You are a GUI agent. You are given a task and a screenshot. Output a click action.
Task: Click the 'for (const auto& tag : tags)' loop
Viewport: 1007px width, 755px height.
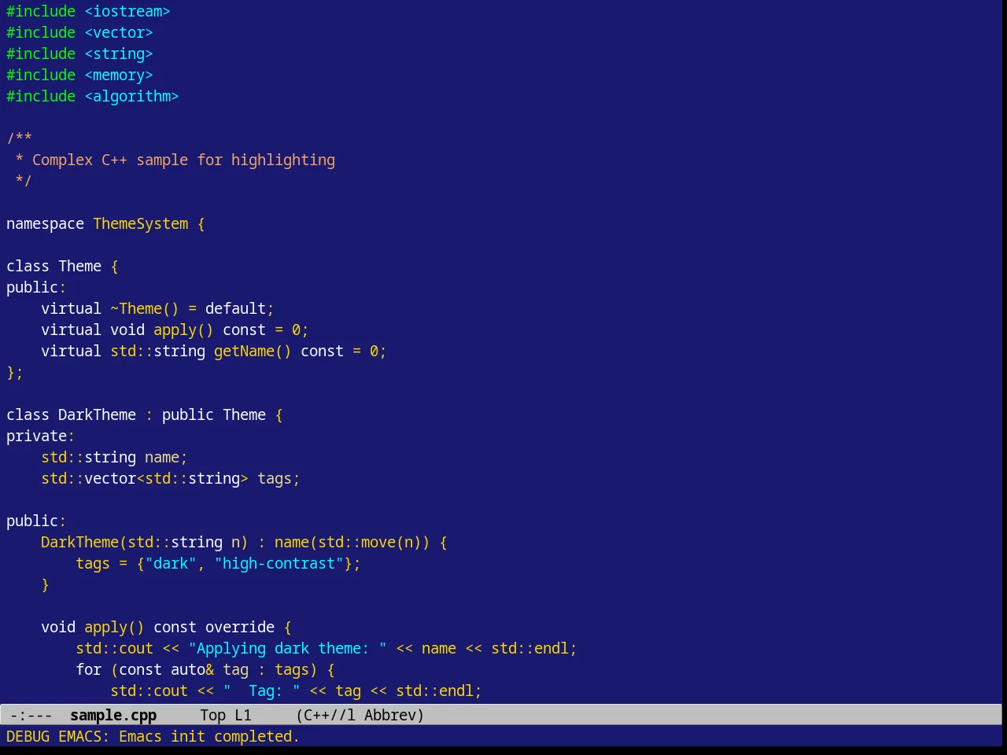197,669
